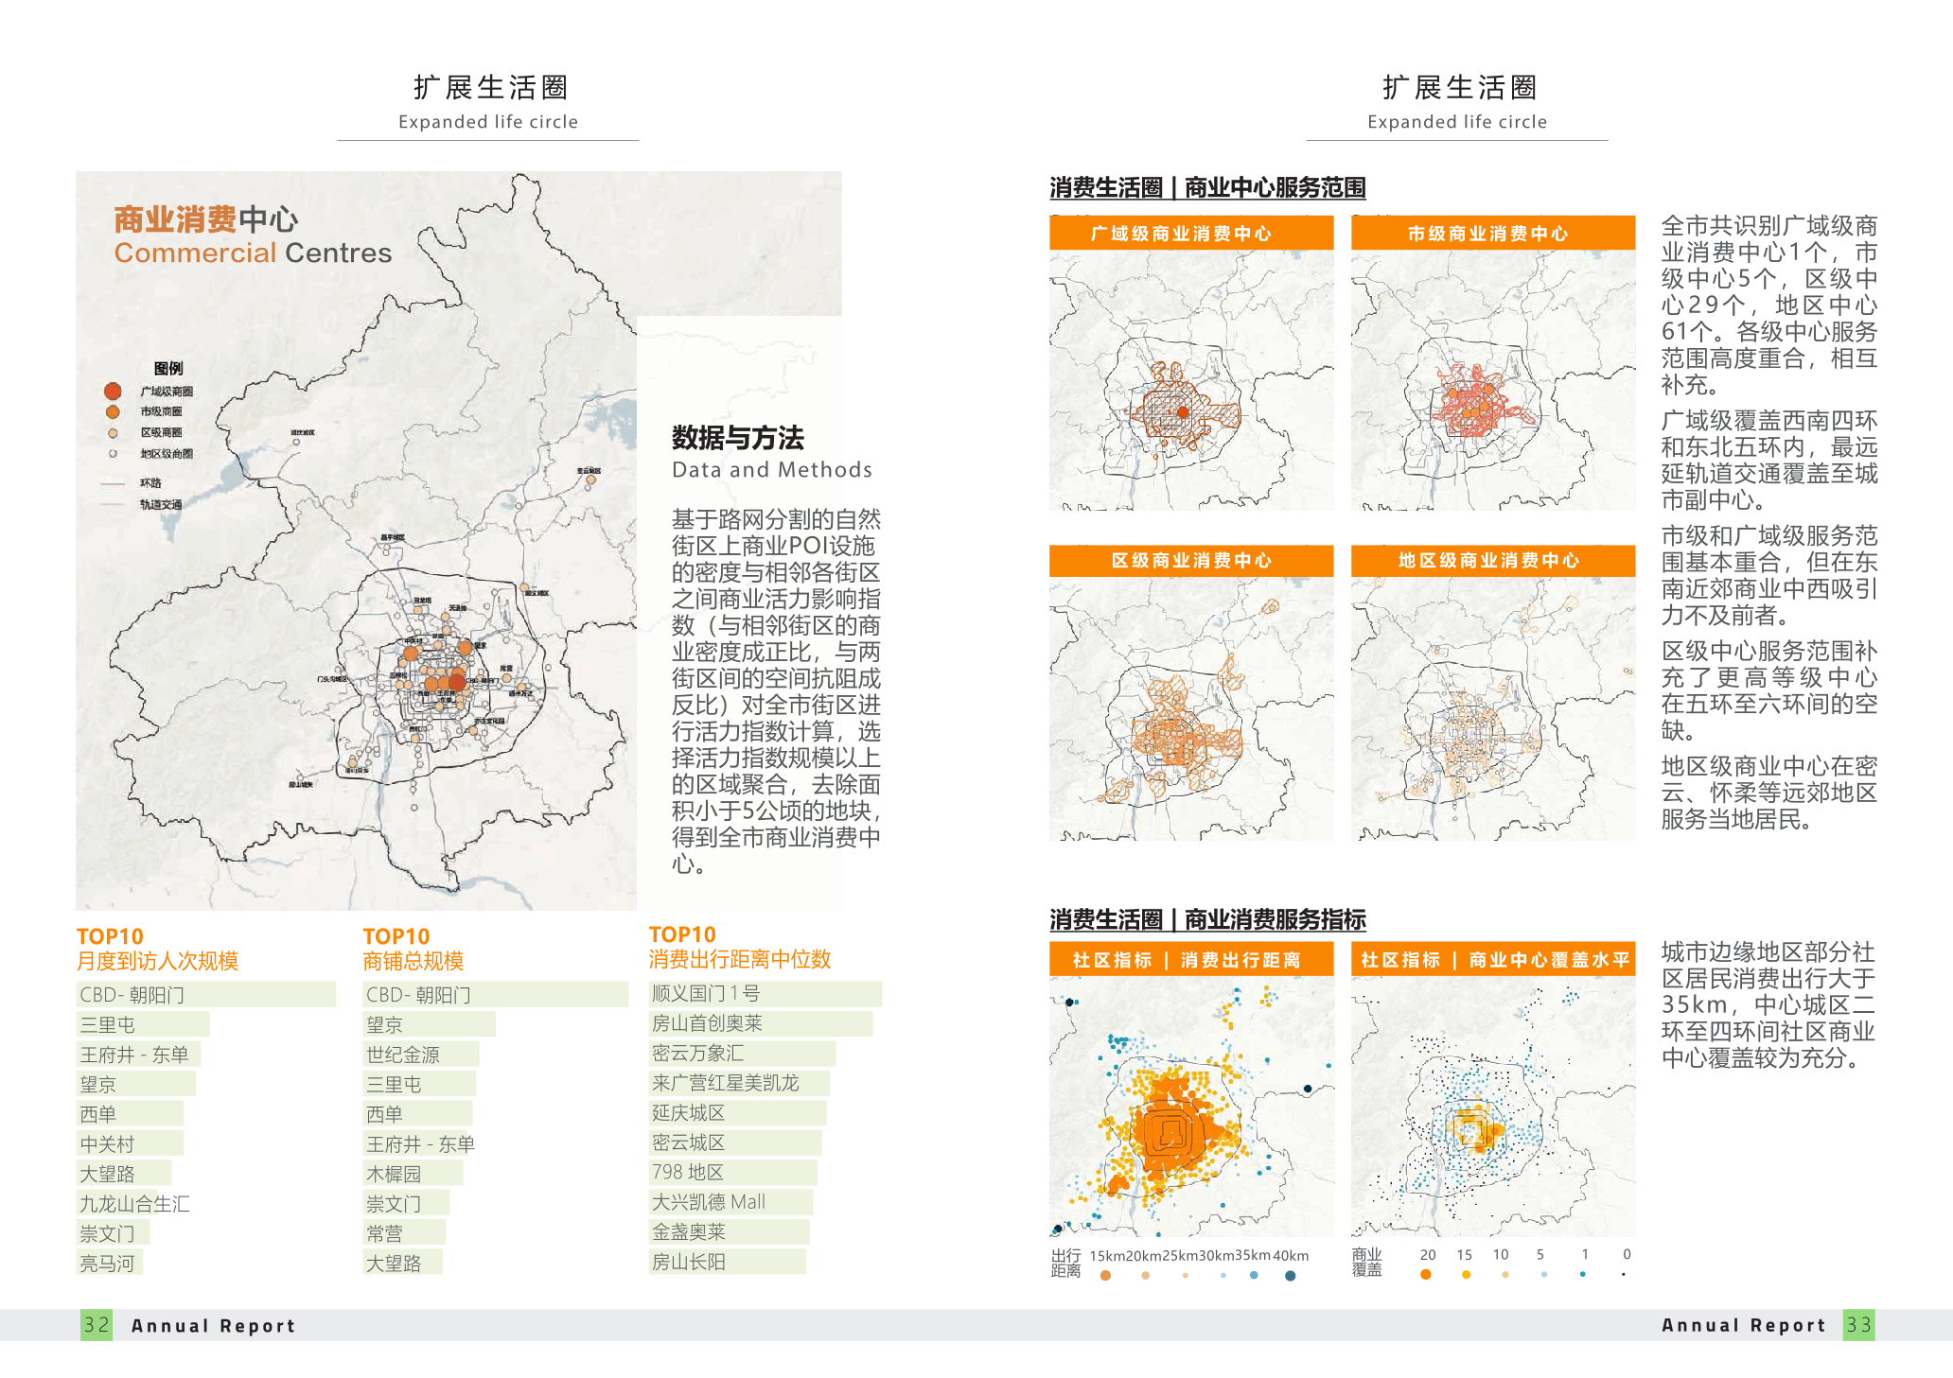Click the 顺义国门1号 bar in travel distance list
Image resolution: width=1953 pixels, height=1378 pixels.
(765, 993)
